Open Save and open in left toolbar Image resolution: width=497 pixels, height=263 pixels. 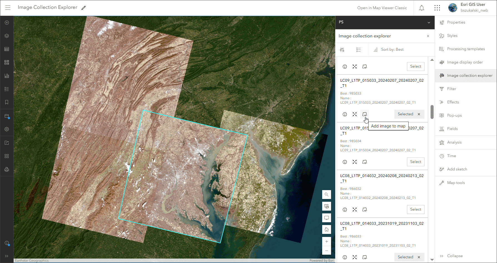[7, 116]
